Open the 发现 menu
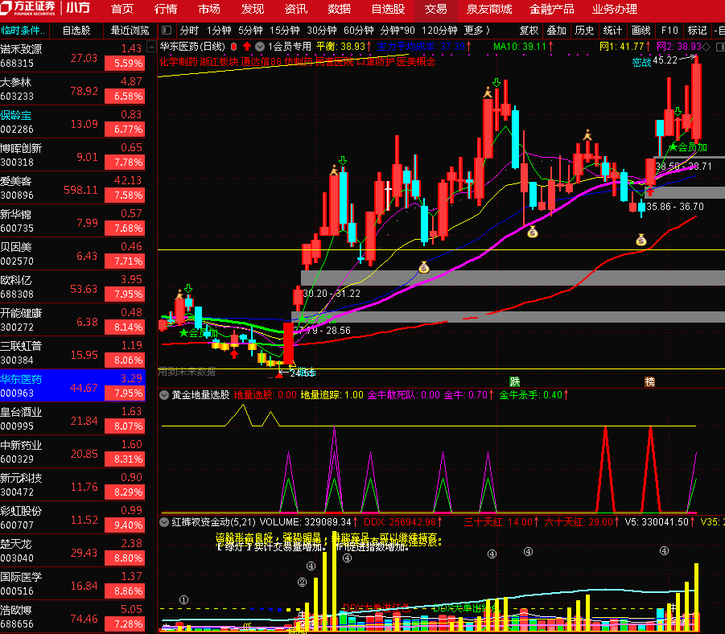725x634 pixels. click(x=253, y=9)
